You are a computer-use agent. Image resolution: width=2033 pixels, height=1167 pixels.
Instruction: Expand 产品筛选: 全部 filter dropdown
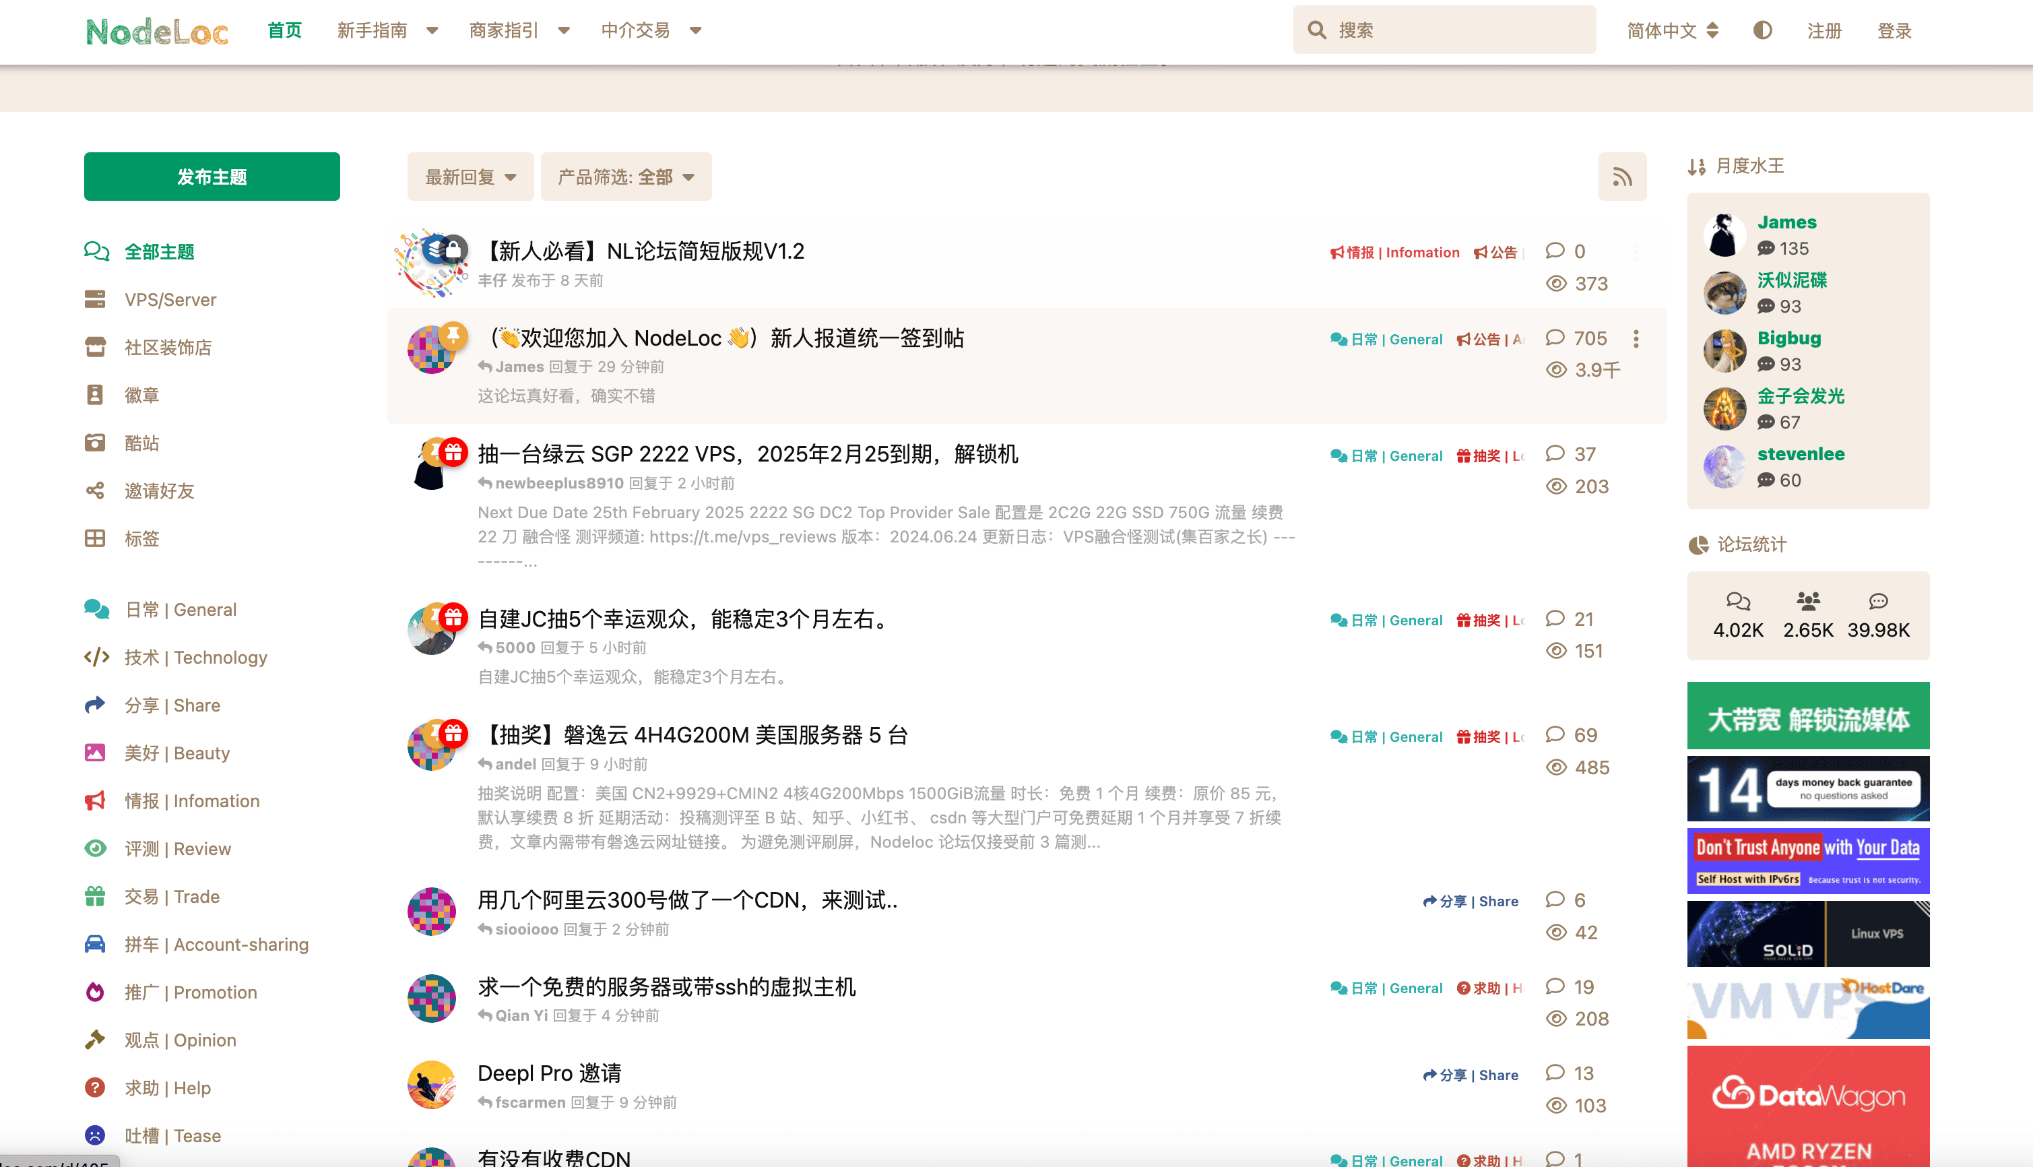pyautogui.click(x=626, y=177)
